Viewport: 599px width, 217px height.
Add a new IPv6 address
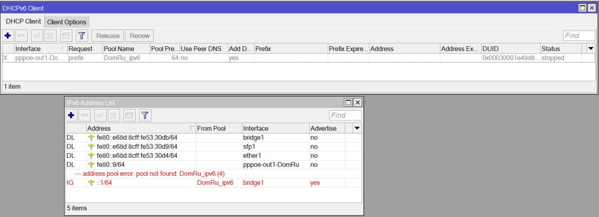click(x=71, y=115)
